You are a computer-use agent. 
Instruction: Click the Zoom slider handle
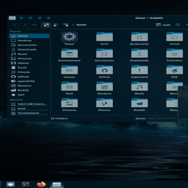pyautogui.click(x=156, y=118)
